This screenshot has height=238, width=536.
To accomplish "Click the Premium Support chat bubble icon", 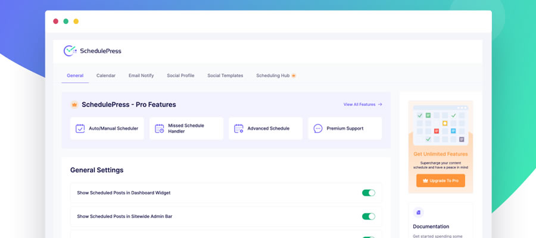I will [318, 129].
